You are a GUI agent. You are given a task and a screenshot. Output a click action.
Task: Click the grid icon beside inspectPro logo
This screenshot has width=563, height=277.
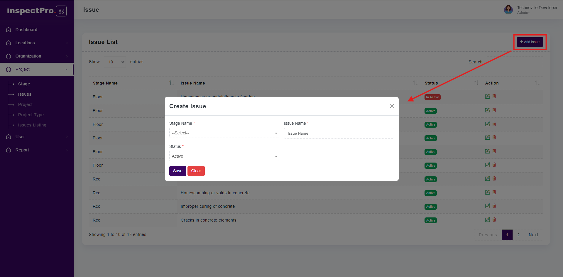point(61,11)
